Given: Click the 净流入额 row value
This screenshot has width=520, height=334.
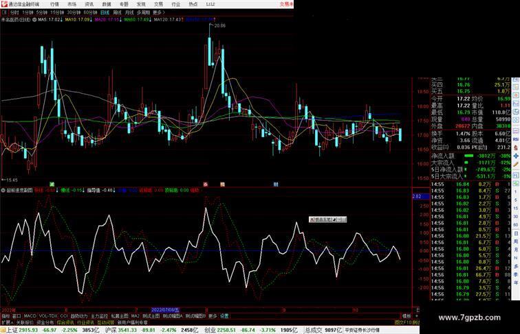Looking at the screenshot, I should point(486,156).
